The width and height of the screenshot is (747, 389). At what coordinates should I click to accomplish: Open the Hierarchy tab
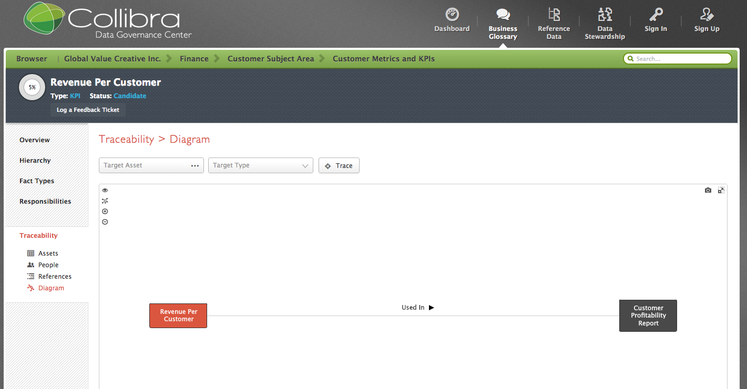click(35, 161)
